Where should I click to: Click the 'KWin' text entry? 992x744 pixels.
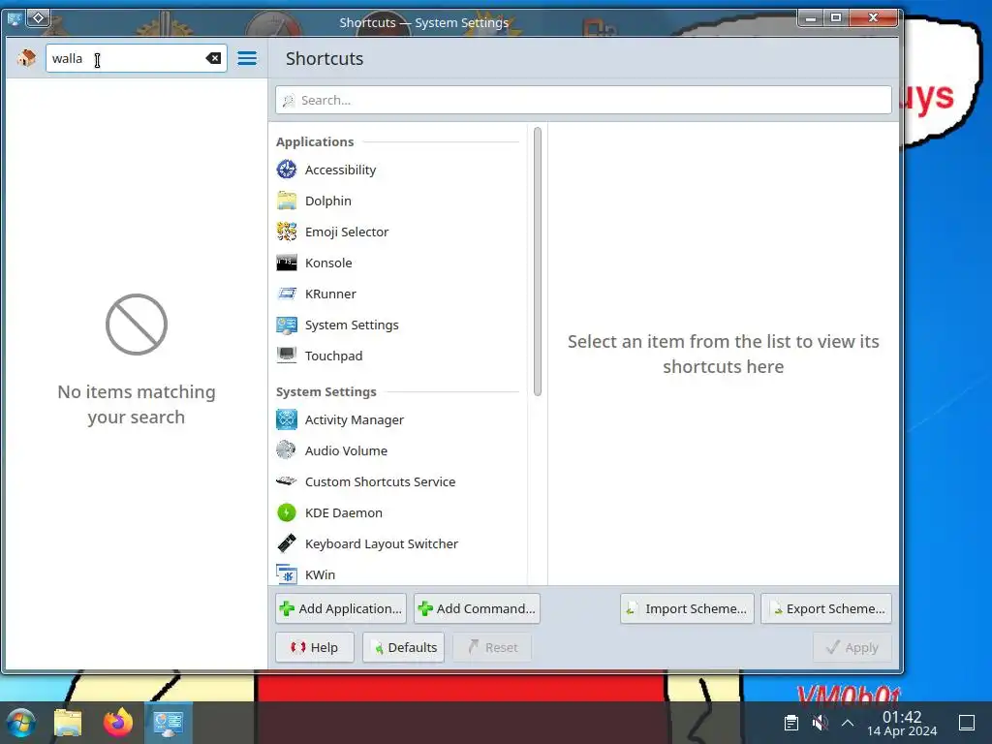click(320, 574)
